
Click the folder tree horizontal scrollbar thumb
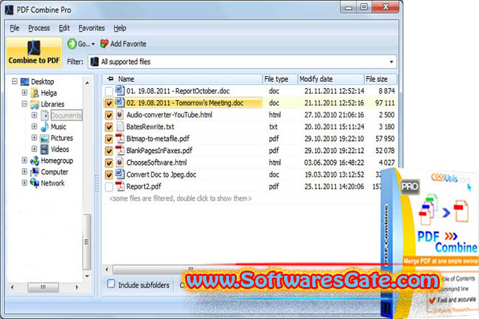coord(43,287)
